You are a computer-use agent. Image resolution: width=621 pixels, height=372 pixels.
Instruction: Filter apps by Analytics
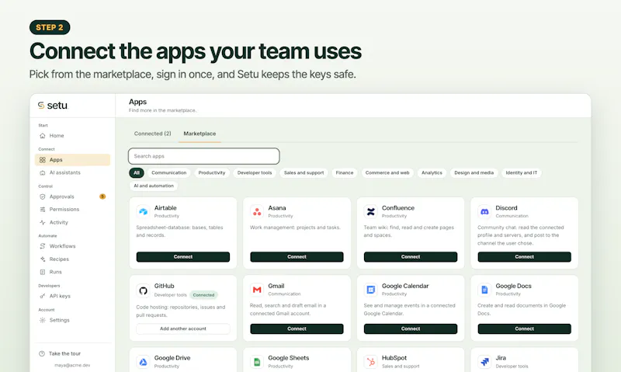432,172
